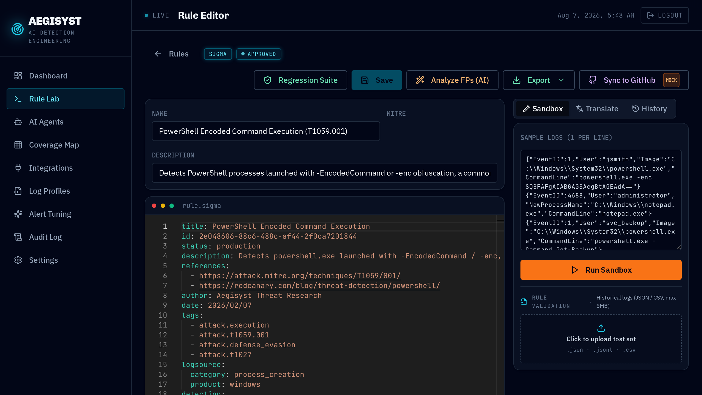The image size is (702, 395).
Task: Open the Dashboard page
Action: click(66, 76)
